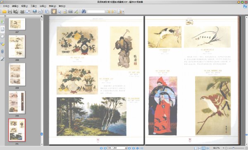Open the Pages thumbnails panel icon
This screenshot has width=248, height=150.
point(2,29)
